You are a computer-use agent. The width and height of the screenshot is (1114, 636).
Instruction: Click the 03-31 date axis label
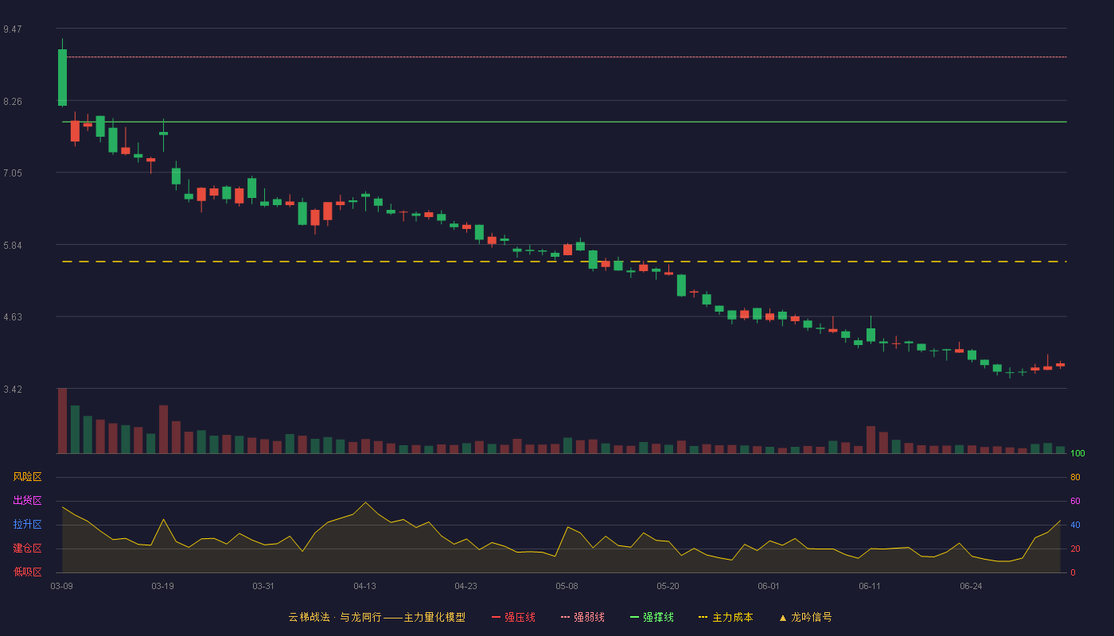coord(263,586)
